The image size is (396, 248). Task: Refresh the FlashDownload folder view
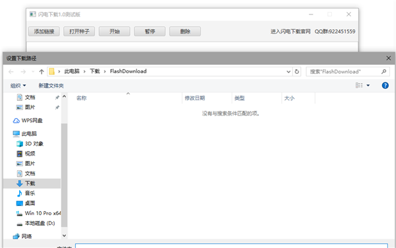point(297,72)
